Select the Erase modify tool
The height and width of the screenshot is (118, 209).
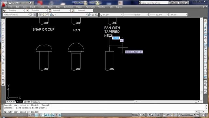tap(205, 20)
